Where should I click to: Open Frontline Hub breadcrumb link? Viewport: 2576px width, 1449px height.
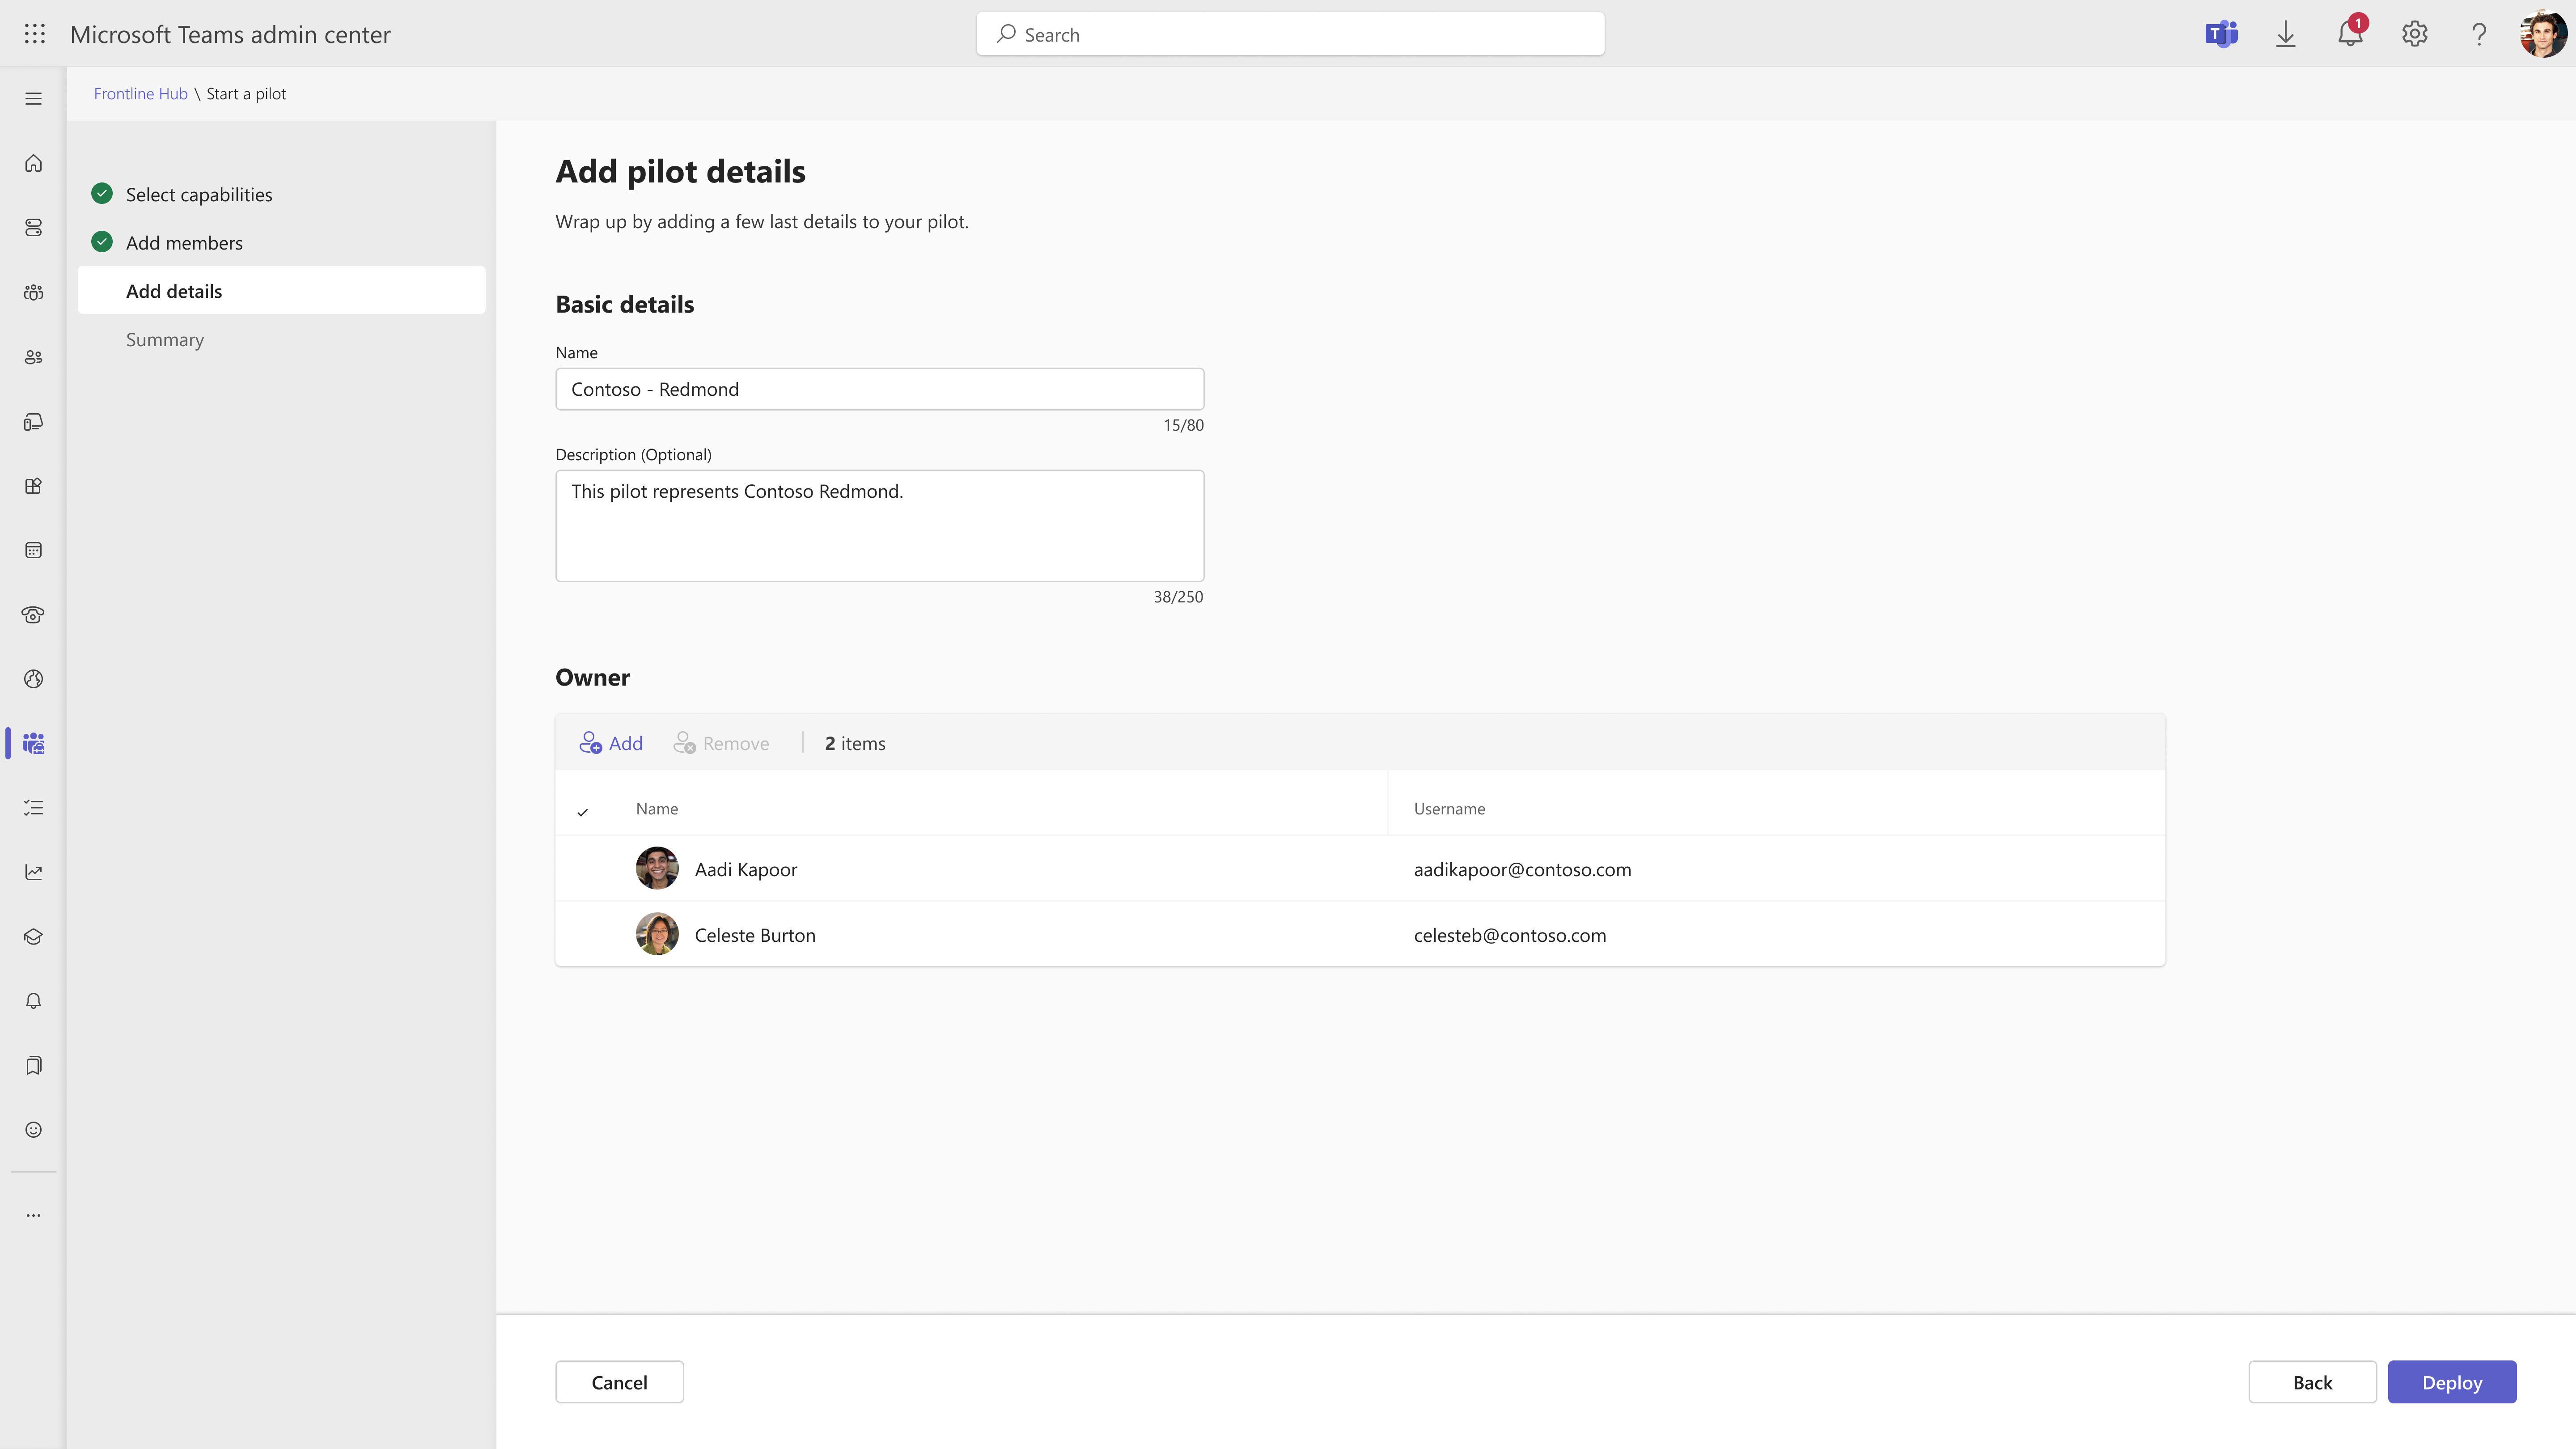pos(140,93)
